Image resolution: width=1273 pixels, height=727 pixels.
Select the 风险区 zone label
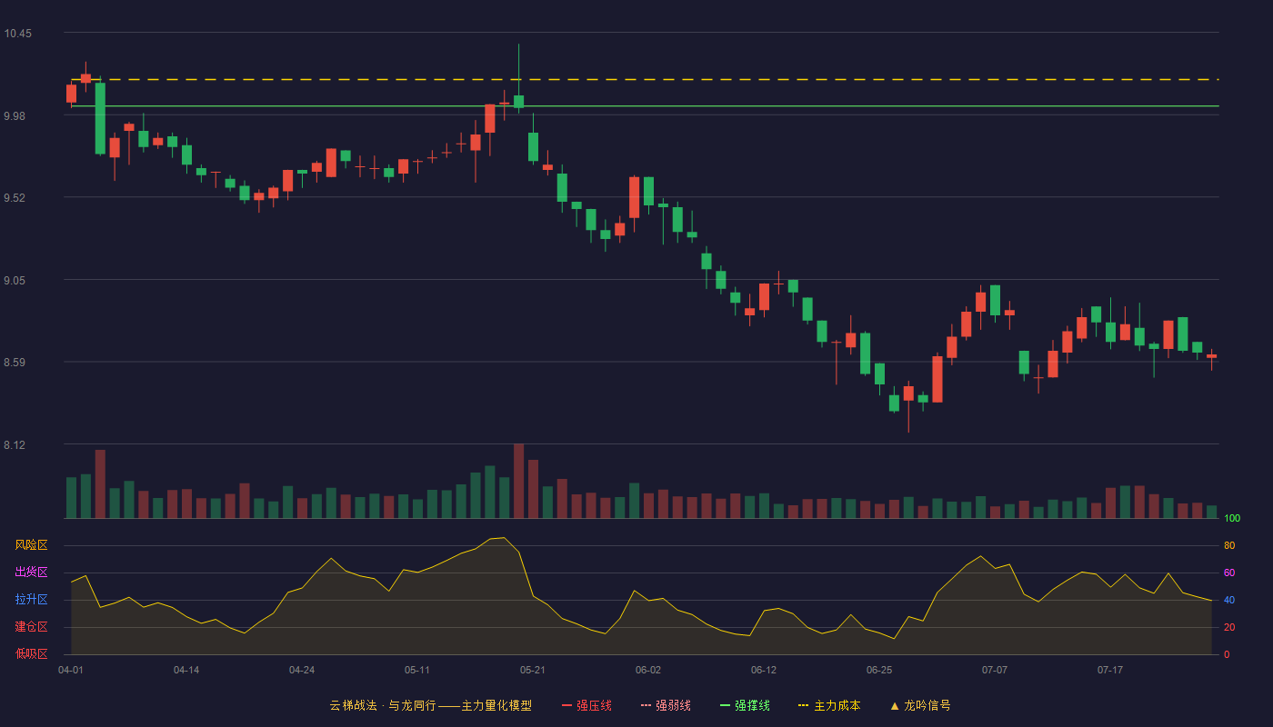pos(32,545)
